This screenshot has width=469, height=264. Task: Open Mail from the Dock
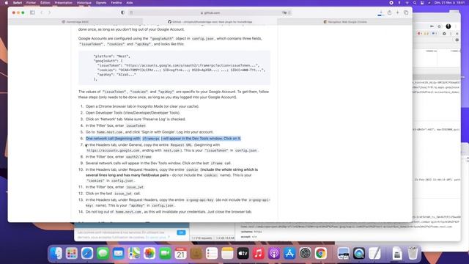click(118, 254)
